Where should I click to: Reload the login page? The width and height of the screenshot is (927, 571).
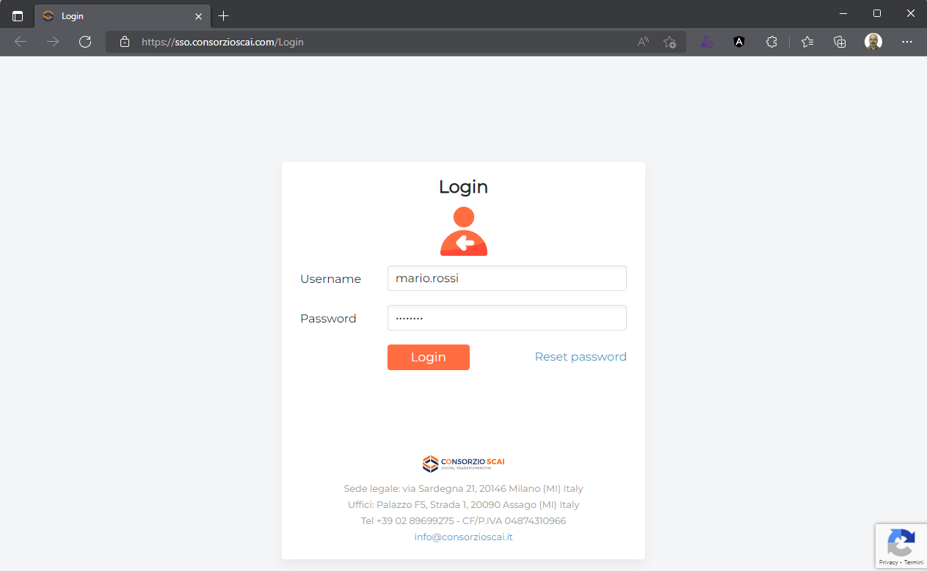pos(85,42)
